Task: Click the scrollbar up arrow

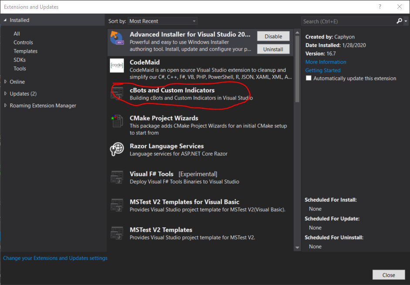Action: 297,32
